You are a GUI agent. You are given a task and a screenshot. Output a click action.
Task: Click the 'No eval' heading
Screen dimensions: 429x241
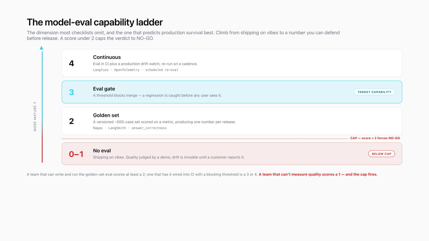coord(102,150)
